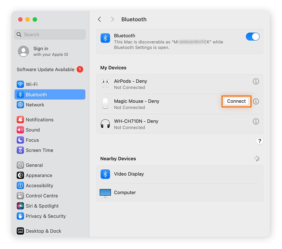Select Computer in Nearby Devices

[125, 193]
